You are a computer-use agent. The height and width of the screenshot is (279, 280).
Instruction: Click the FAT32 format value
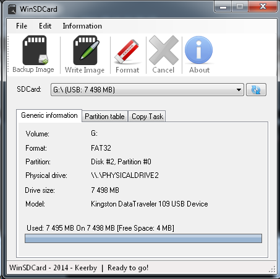101,148
